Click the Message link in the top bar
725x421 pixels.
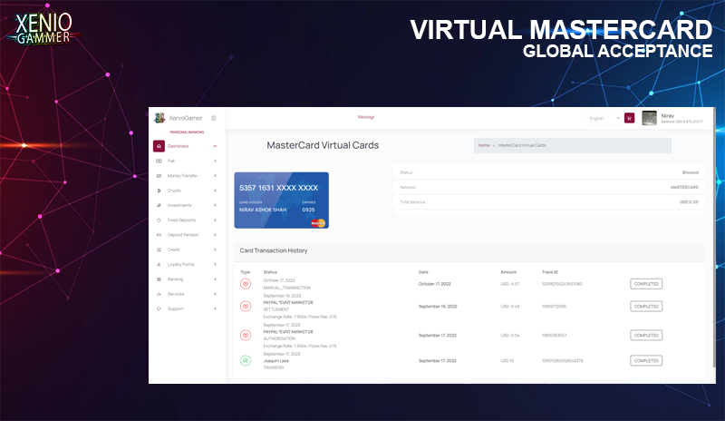point(366,117)
